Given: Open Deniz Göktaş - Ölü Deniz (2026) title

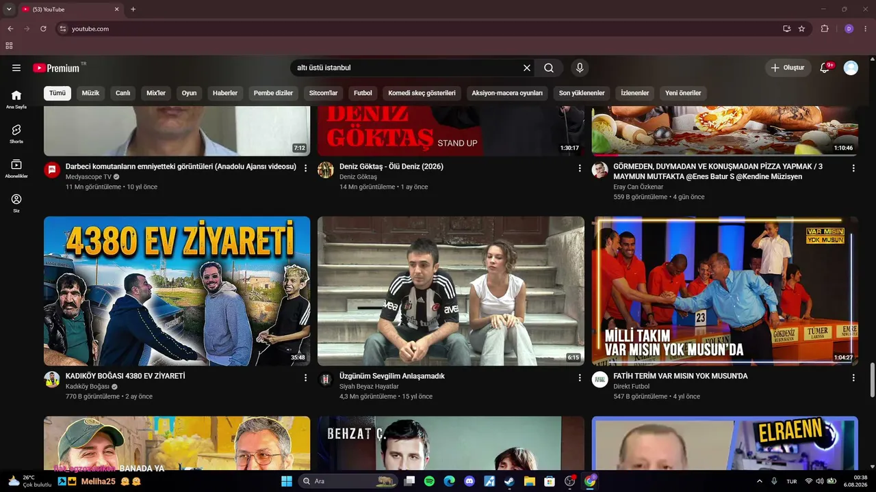Looking at the screenshot, I should point(391,167).
